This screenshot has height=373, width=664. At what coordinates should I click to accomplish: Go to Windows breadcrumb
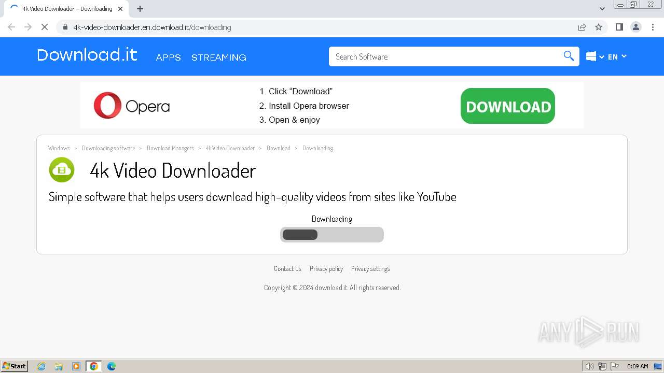[59, 148]
